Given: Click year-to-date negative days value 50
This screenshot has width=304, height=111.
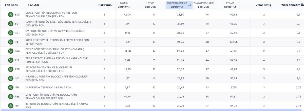Looking at the screenshot, I should pyautogui.click(x=207, y=78).
